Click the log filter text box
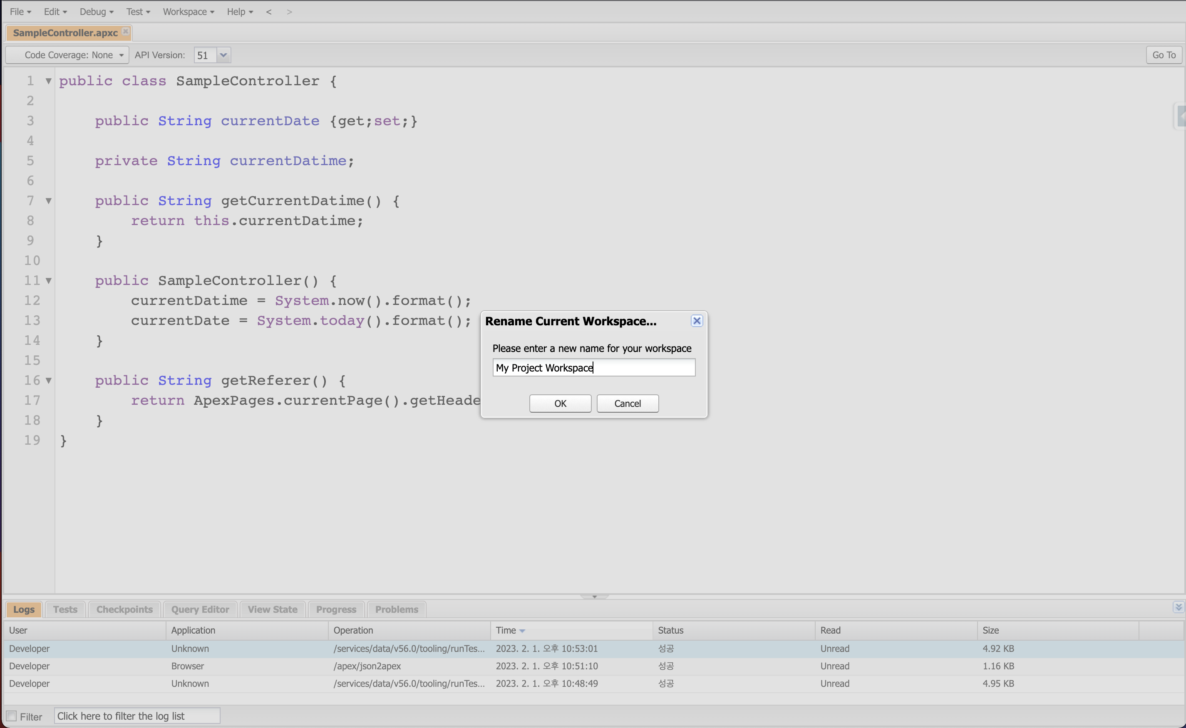The image size is (1186, 728). click(x=137, y=716)
